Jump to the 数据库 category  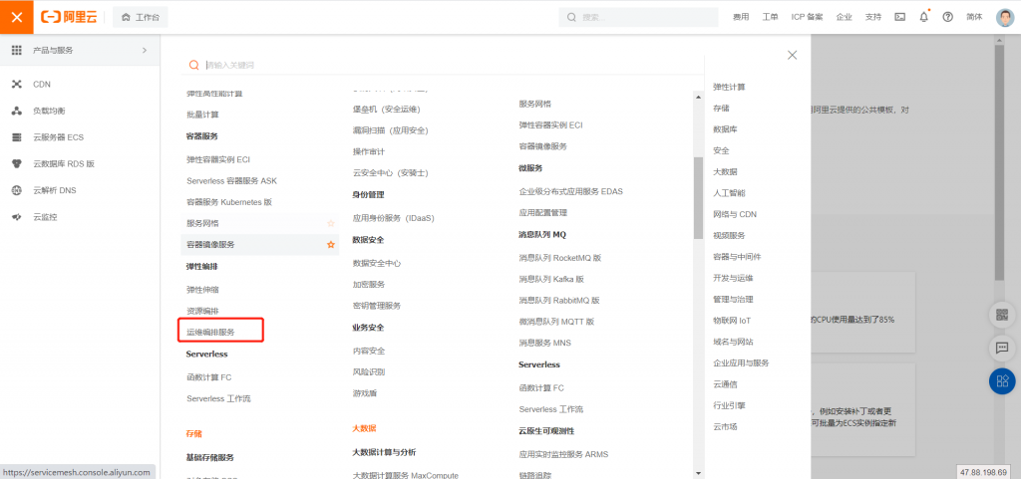725,129
